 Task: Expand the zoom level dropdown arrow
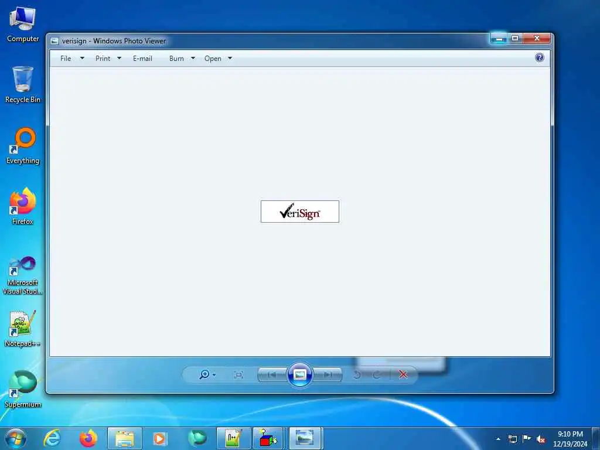[214, 374]
